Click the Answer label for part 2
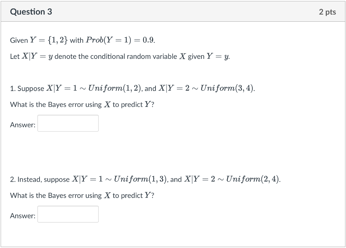 (22, 216)
